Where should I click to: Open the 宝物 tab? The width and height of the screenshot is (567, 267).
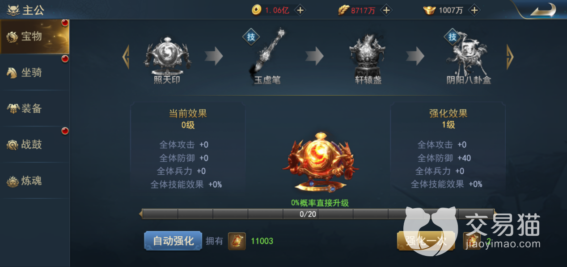34,37
